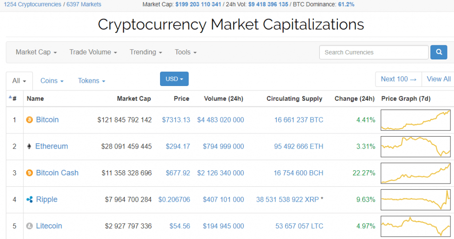The height and width of the screenshot is (239, 454).
Task: Click the View All button
Action: point(438,79)
